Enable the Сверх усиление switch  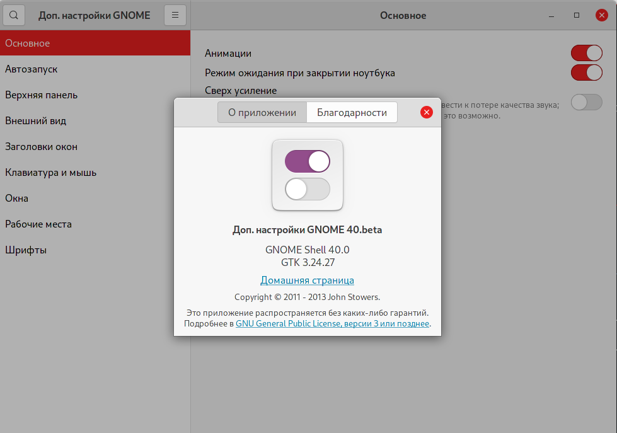[x=587, y=102]
